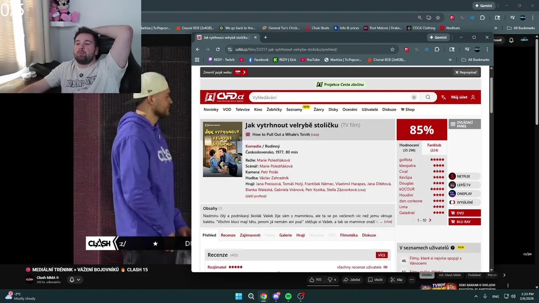
Task: Open more actions three dots under YouTube video
Action: (412, 279)
